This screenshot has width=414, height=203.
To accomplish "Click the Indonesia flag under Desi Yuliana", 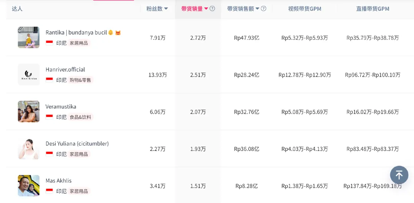I will coord(49,154).
